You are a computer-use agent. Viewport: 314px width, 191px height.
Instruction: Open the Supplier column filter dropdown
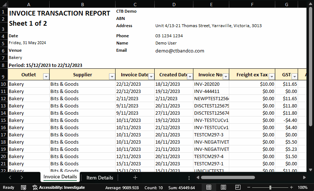point(112,77)
